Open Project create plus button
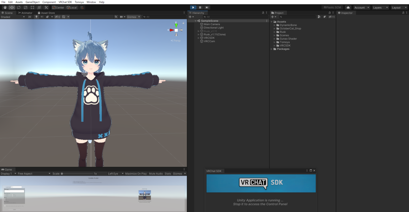 click(x=274, y=17)
